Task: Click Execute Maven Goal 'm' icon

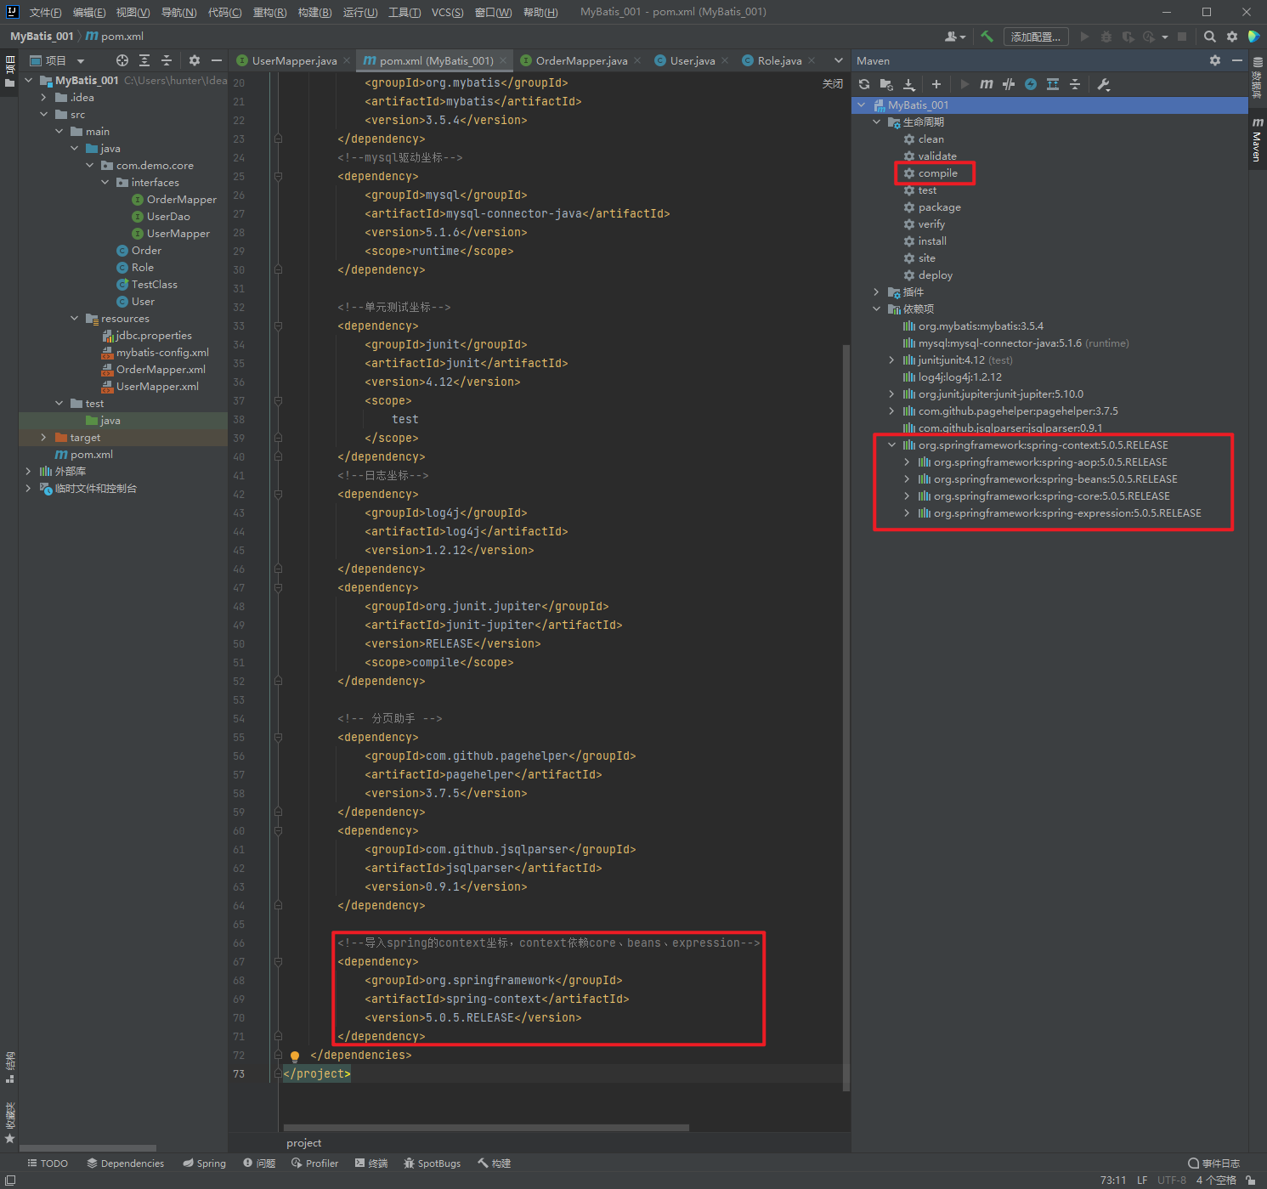Action: pos(986,84)
